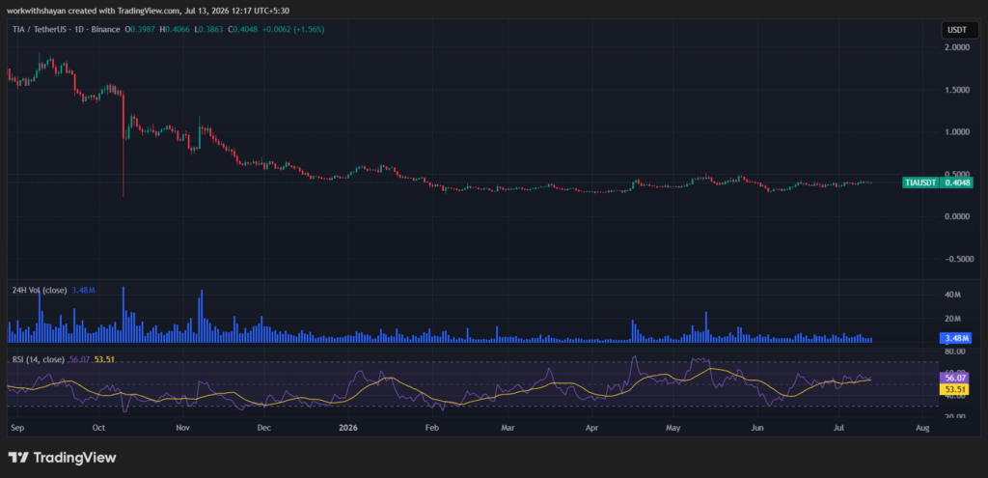Viewport: 988px width, 478px height.
Task: Click the high value H0.4066 in legend
Action: coord(174,29)
